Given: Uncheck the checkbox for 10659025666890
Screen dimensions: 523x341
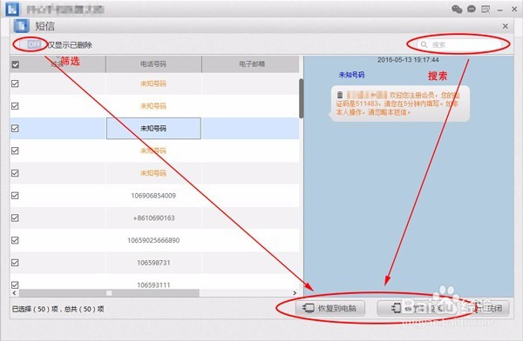Looking at the screenshot, I should 15,240.
